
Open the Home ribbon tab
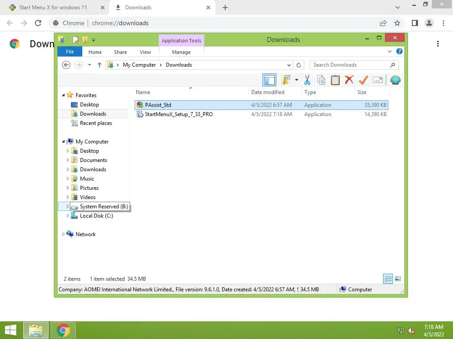click(95, 52)
